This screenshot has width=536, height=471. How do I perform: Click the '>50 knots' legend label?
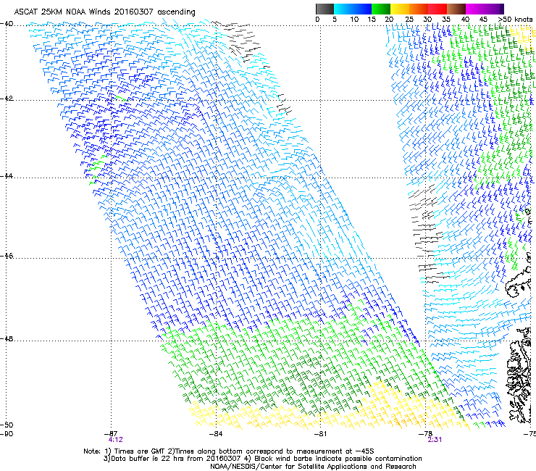click(515, 20)
